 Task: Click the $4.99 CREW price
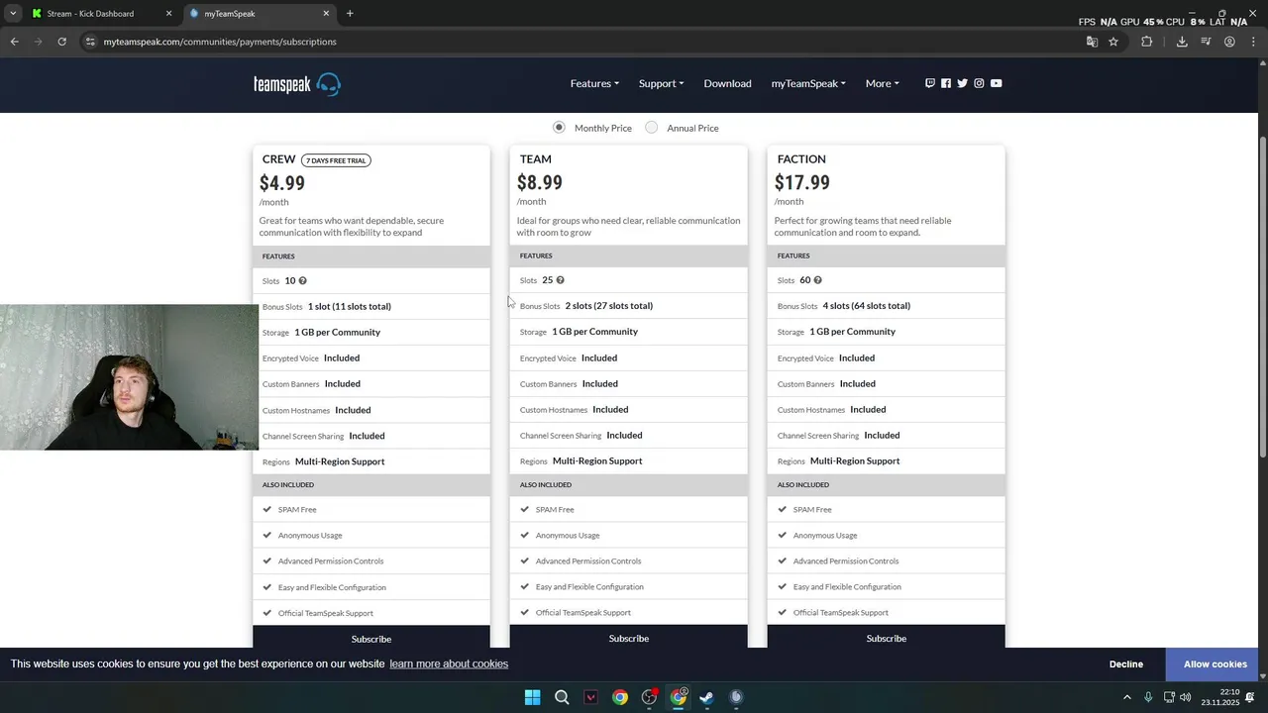[282, 183]
